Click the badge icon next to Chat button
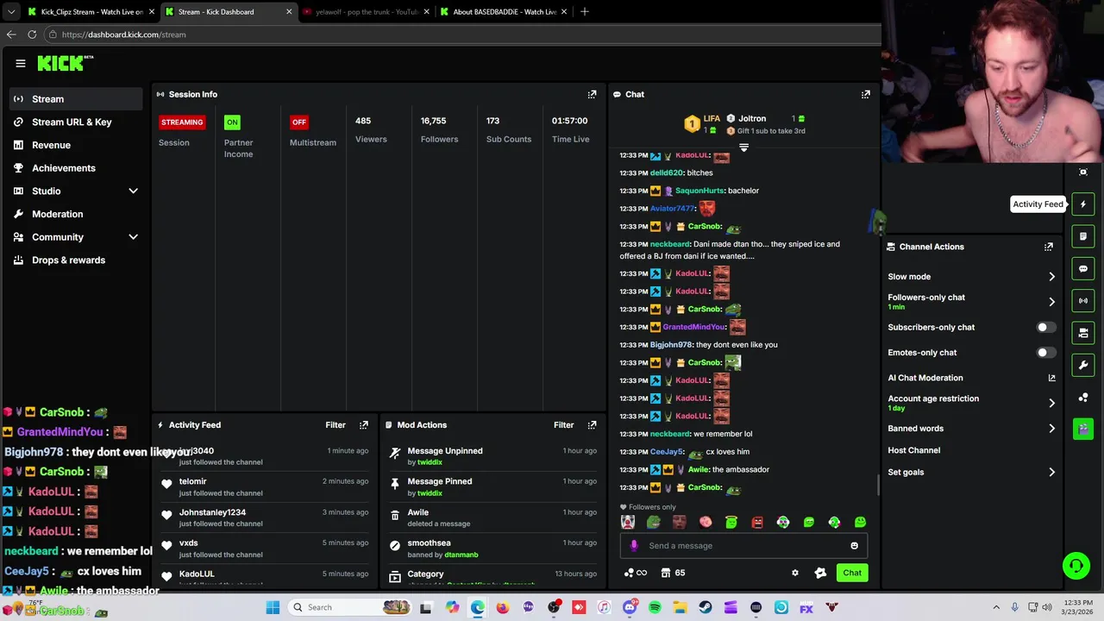The width and height of the screenshot is (1104, 621). 820,573
